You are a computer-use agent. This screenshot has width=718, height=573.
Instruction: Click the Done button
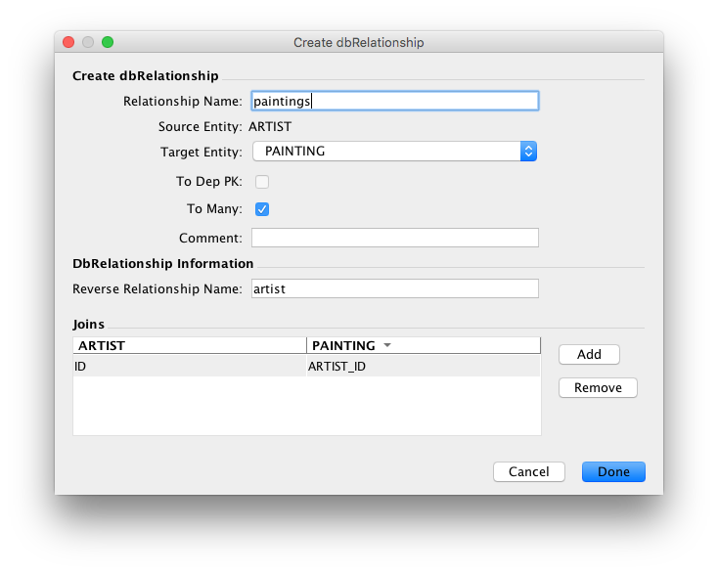(613, 471)
